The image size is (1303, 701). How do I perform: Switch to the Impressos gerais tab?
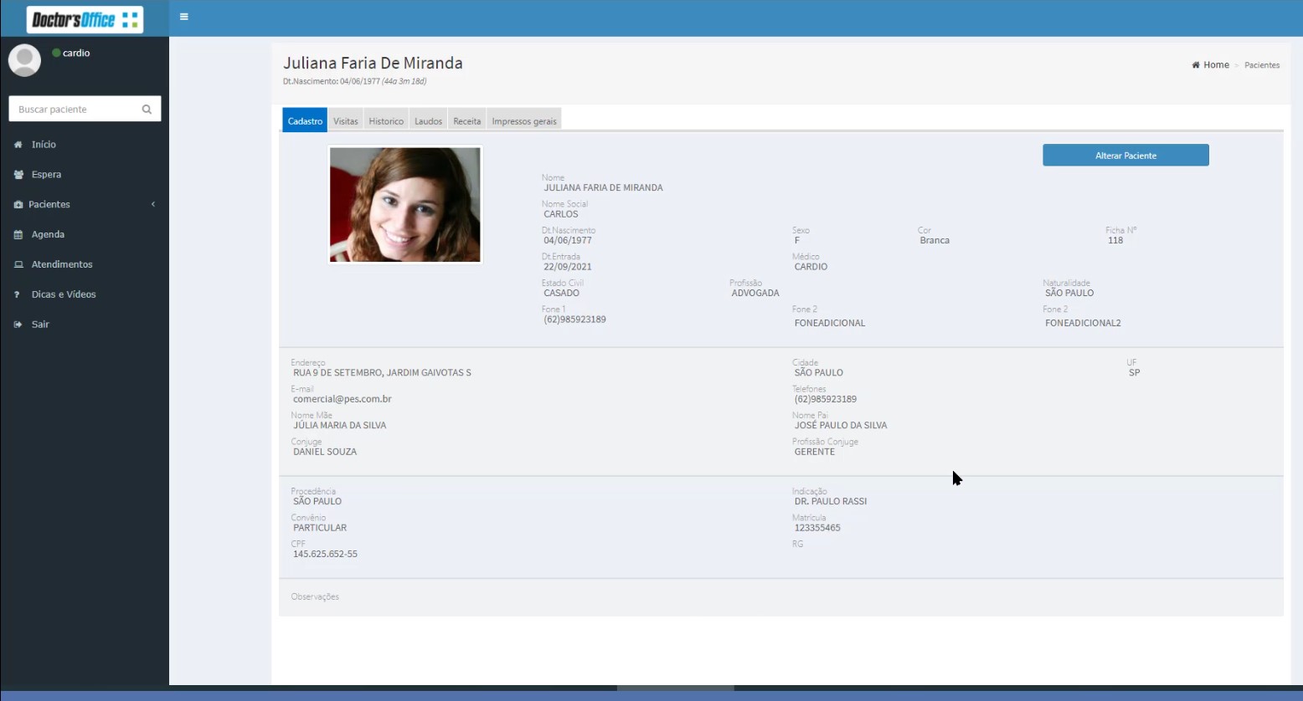pos(524,120)
